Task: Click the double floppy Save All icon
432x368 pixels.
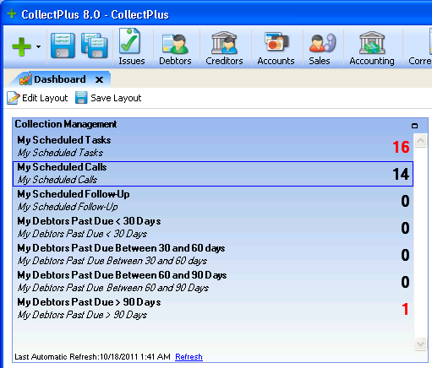Action: point(95,46)
